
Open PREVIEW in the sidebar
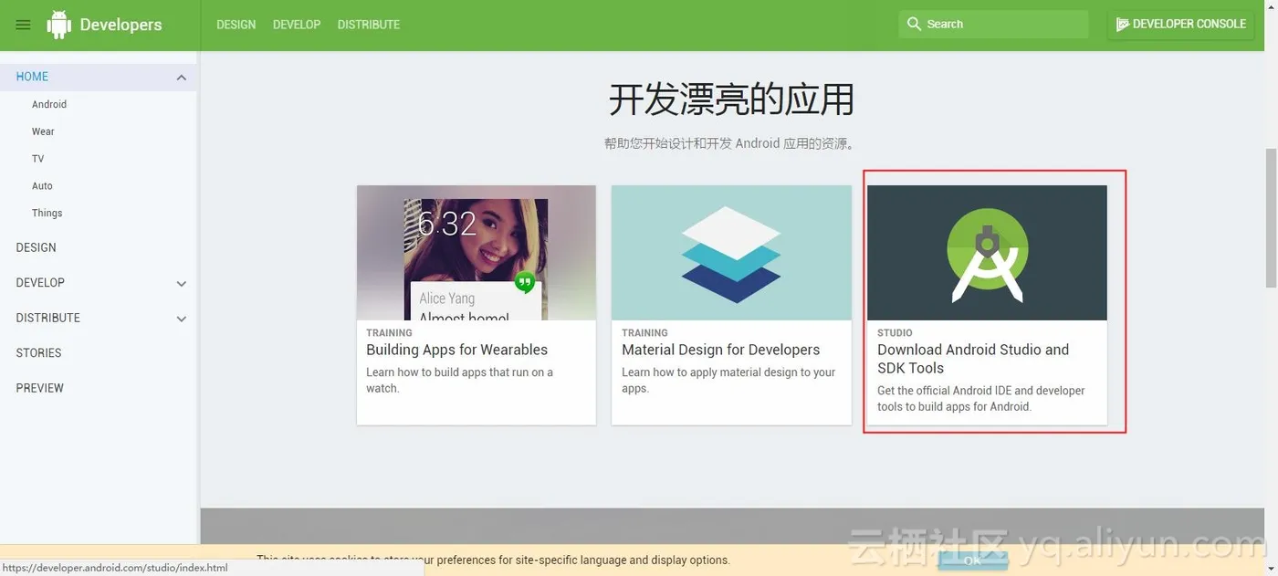(x=40, y=388)
